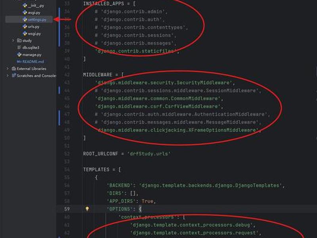Viewport: 317px width, 238px height.
Task: Click the commented SessionMiddleware line
Action: 178,91
